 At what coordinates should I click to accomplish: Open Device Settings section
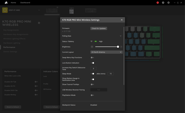tap(10, 52)
